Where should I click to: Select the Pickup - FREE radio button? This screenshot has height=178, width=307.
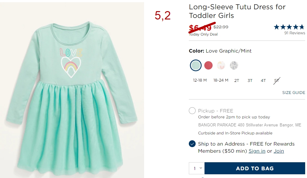coord(192,111)
